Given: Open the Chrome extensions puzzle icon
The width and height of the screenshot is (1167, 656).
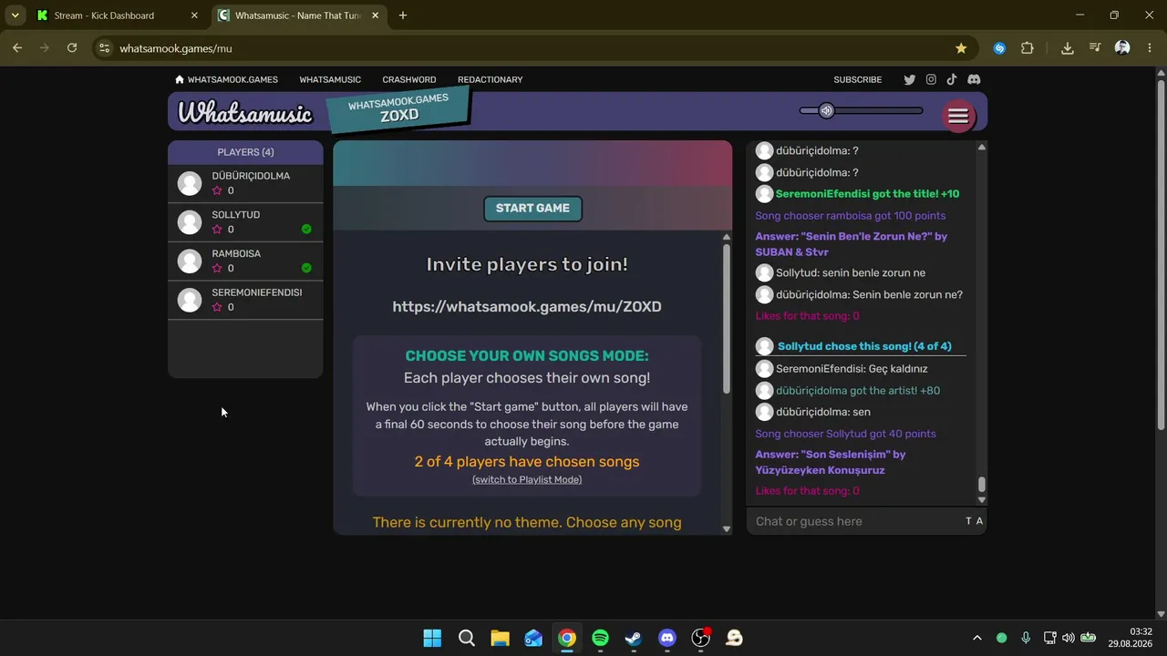Looking at the screenshot, I should 1028,48.
